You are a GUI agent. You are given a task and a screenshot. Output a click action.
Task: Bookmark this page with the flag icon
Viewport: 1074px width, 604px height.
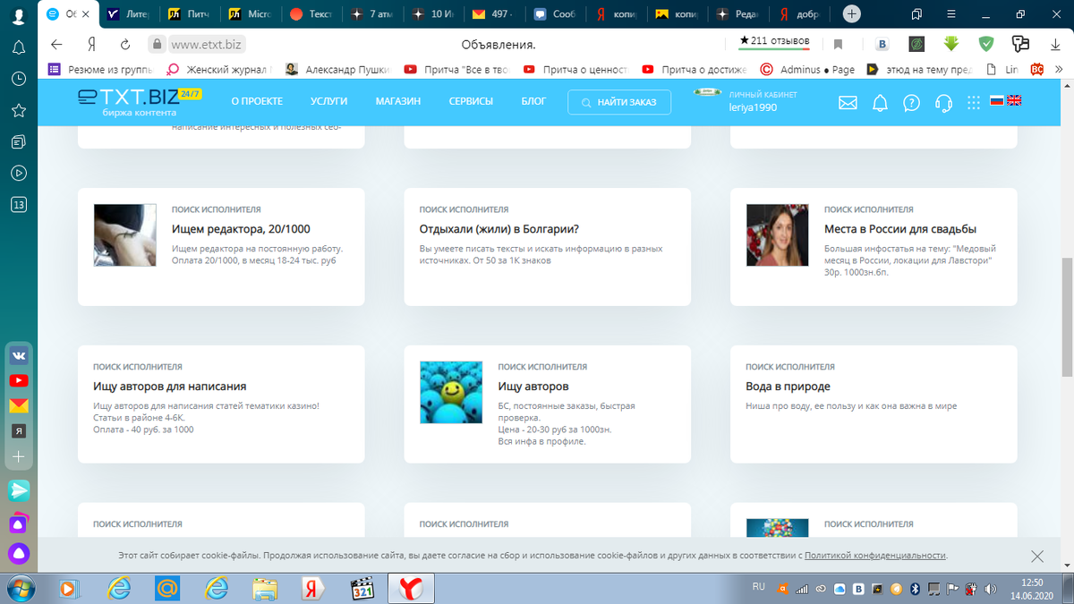click(x=838, y=44)
